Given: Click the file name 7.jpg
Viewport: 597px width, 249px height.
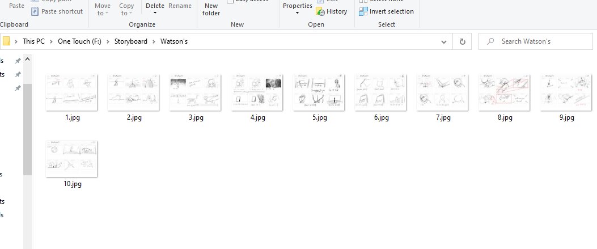Looking at the screenshot, I should [x=443, y=117].
